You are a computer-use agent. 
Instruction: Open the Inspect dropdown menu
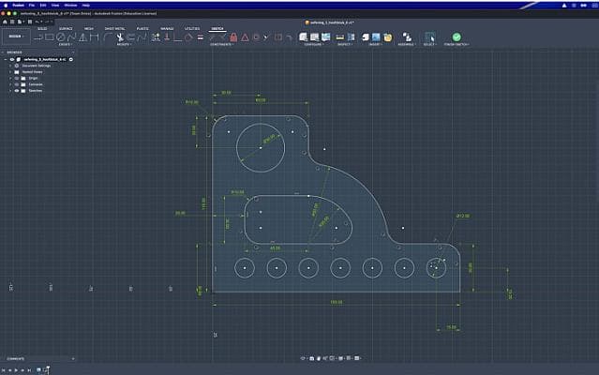(x=344, y=44)
